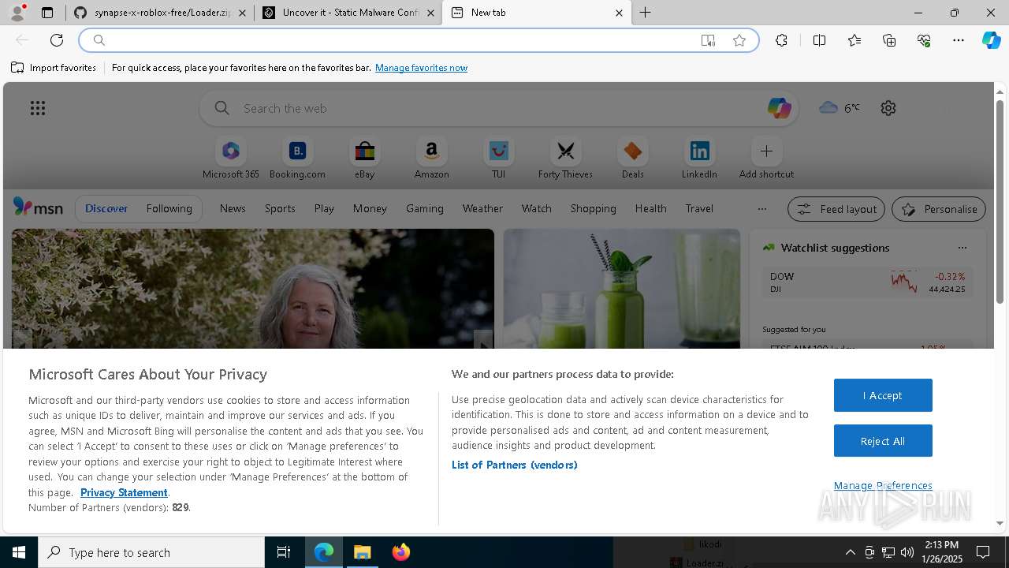
Task: Open Booking.com shortcut
Action: click(x=297, y=159)
